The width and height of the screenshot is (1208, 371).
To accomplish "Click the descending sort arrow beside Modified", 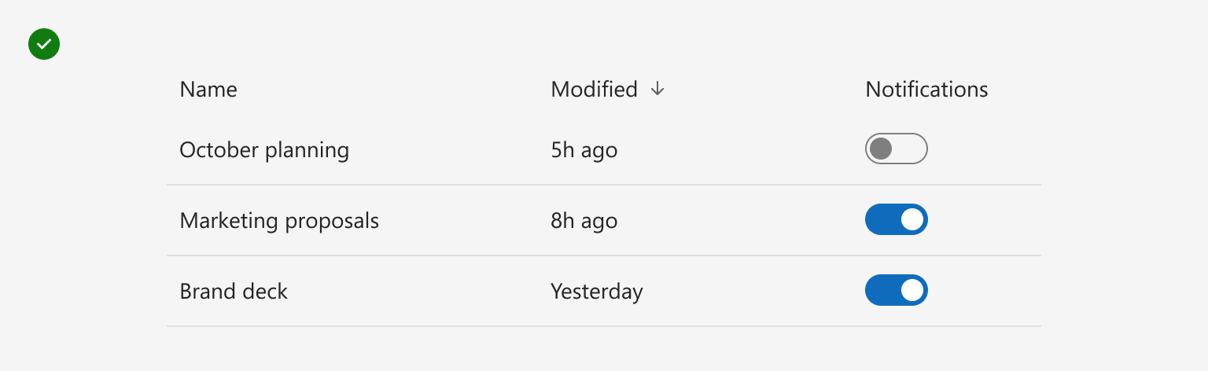I will 657,90.
